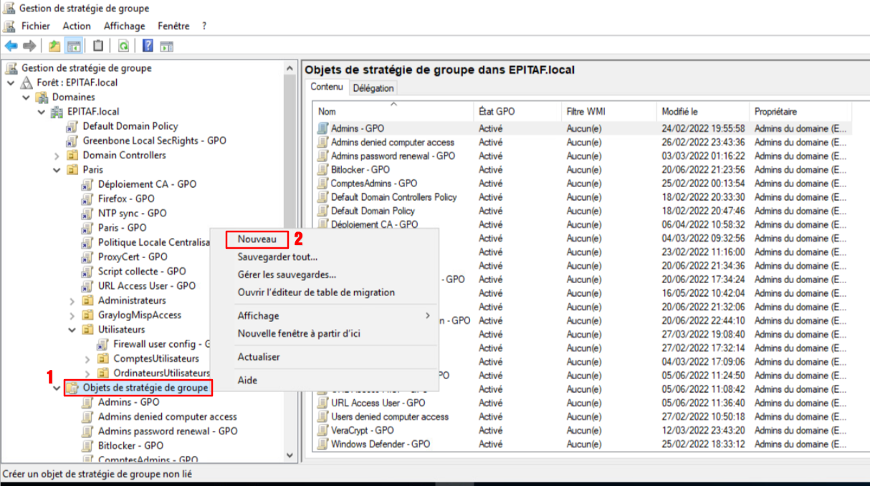The height and width of the screenshot is (486, 870).
Task: Choose Nouveau in the context menu
Action: (257, 239)
